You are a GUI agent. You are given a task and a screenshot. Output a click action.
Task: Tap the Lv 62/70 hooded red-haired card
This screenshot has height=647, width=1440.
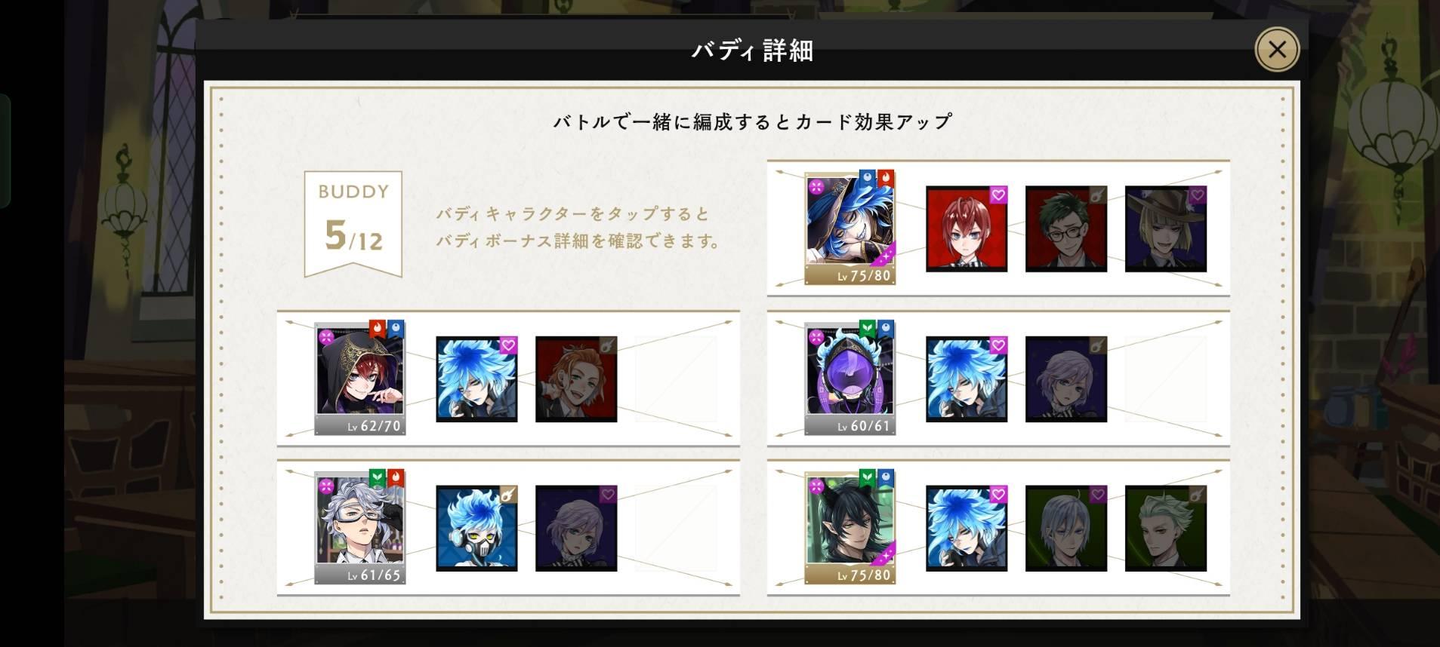[x=360, y=378]
